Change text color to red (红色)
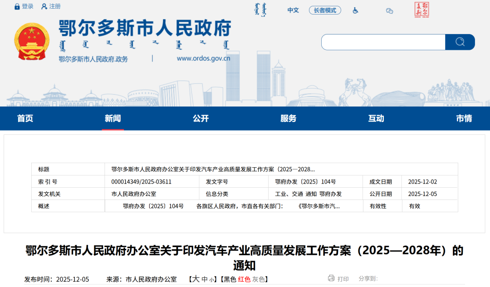 [x=244, y=279]
